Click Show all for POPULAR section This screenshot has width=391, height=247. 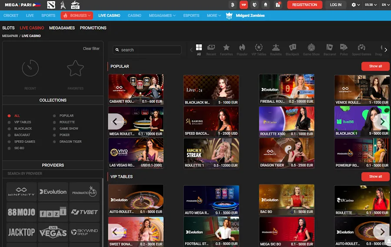pyautogui.click(x=375, y=66)
